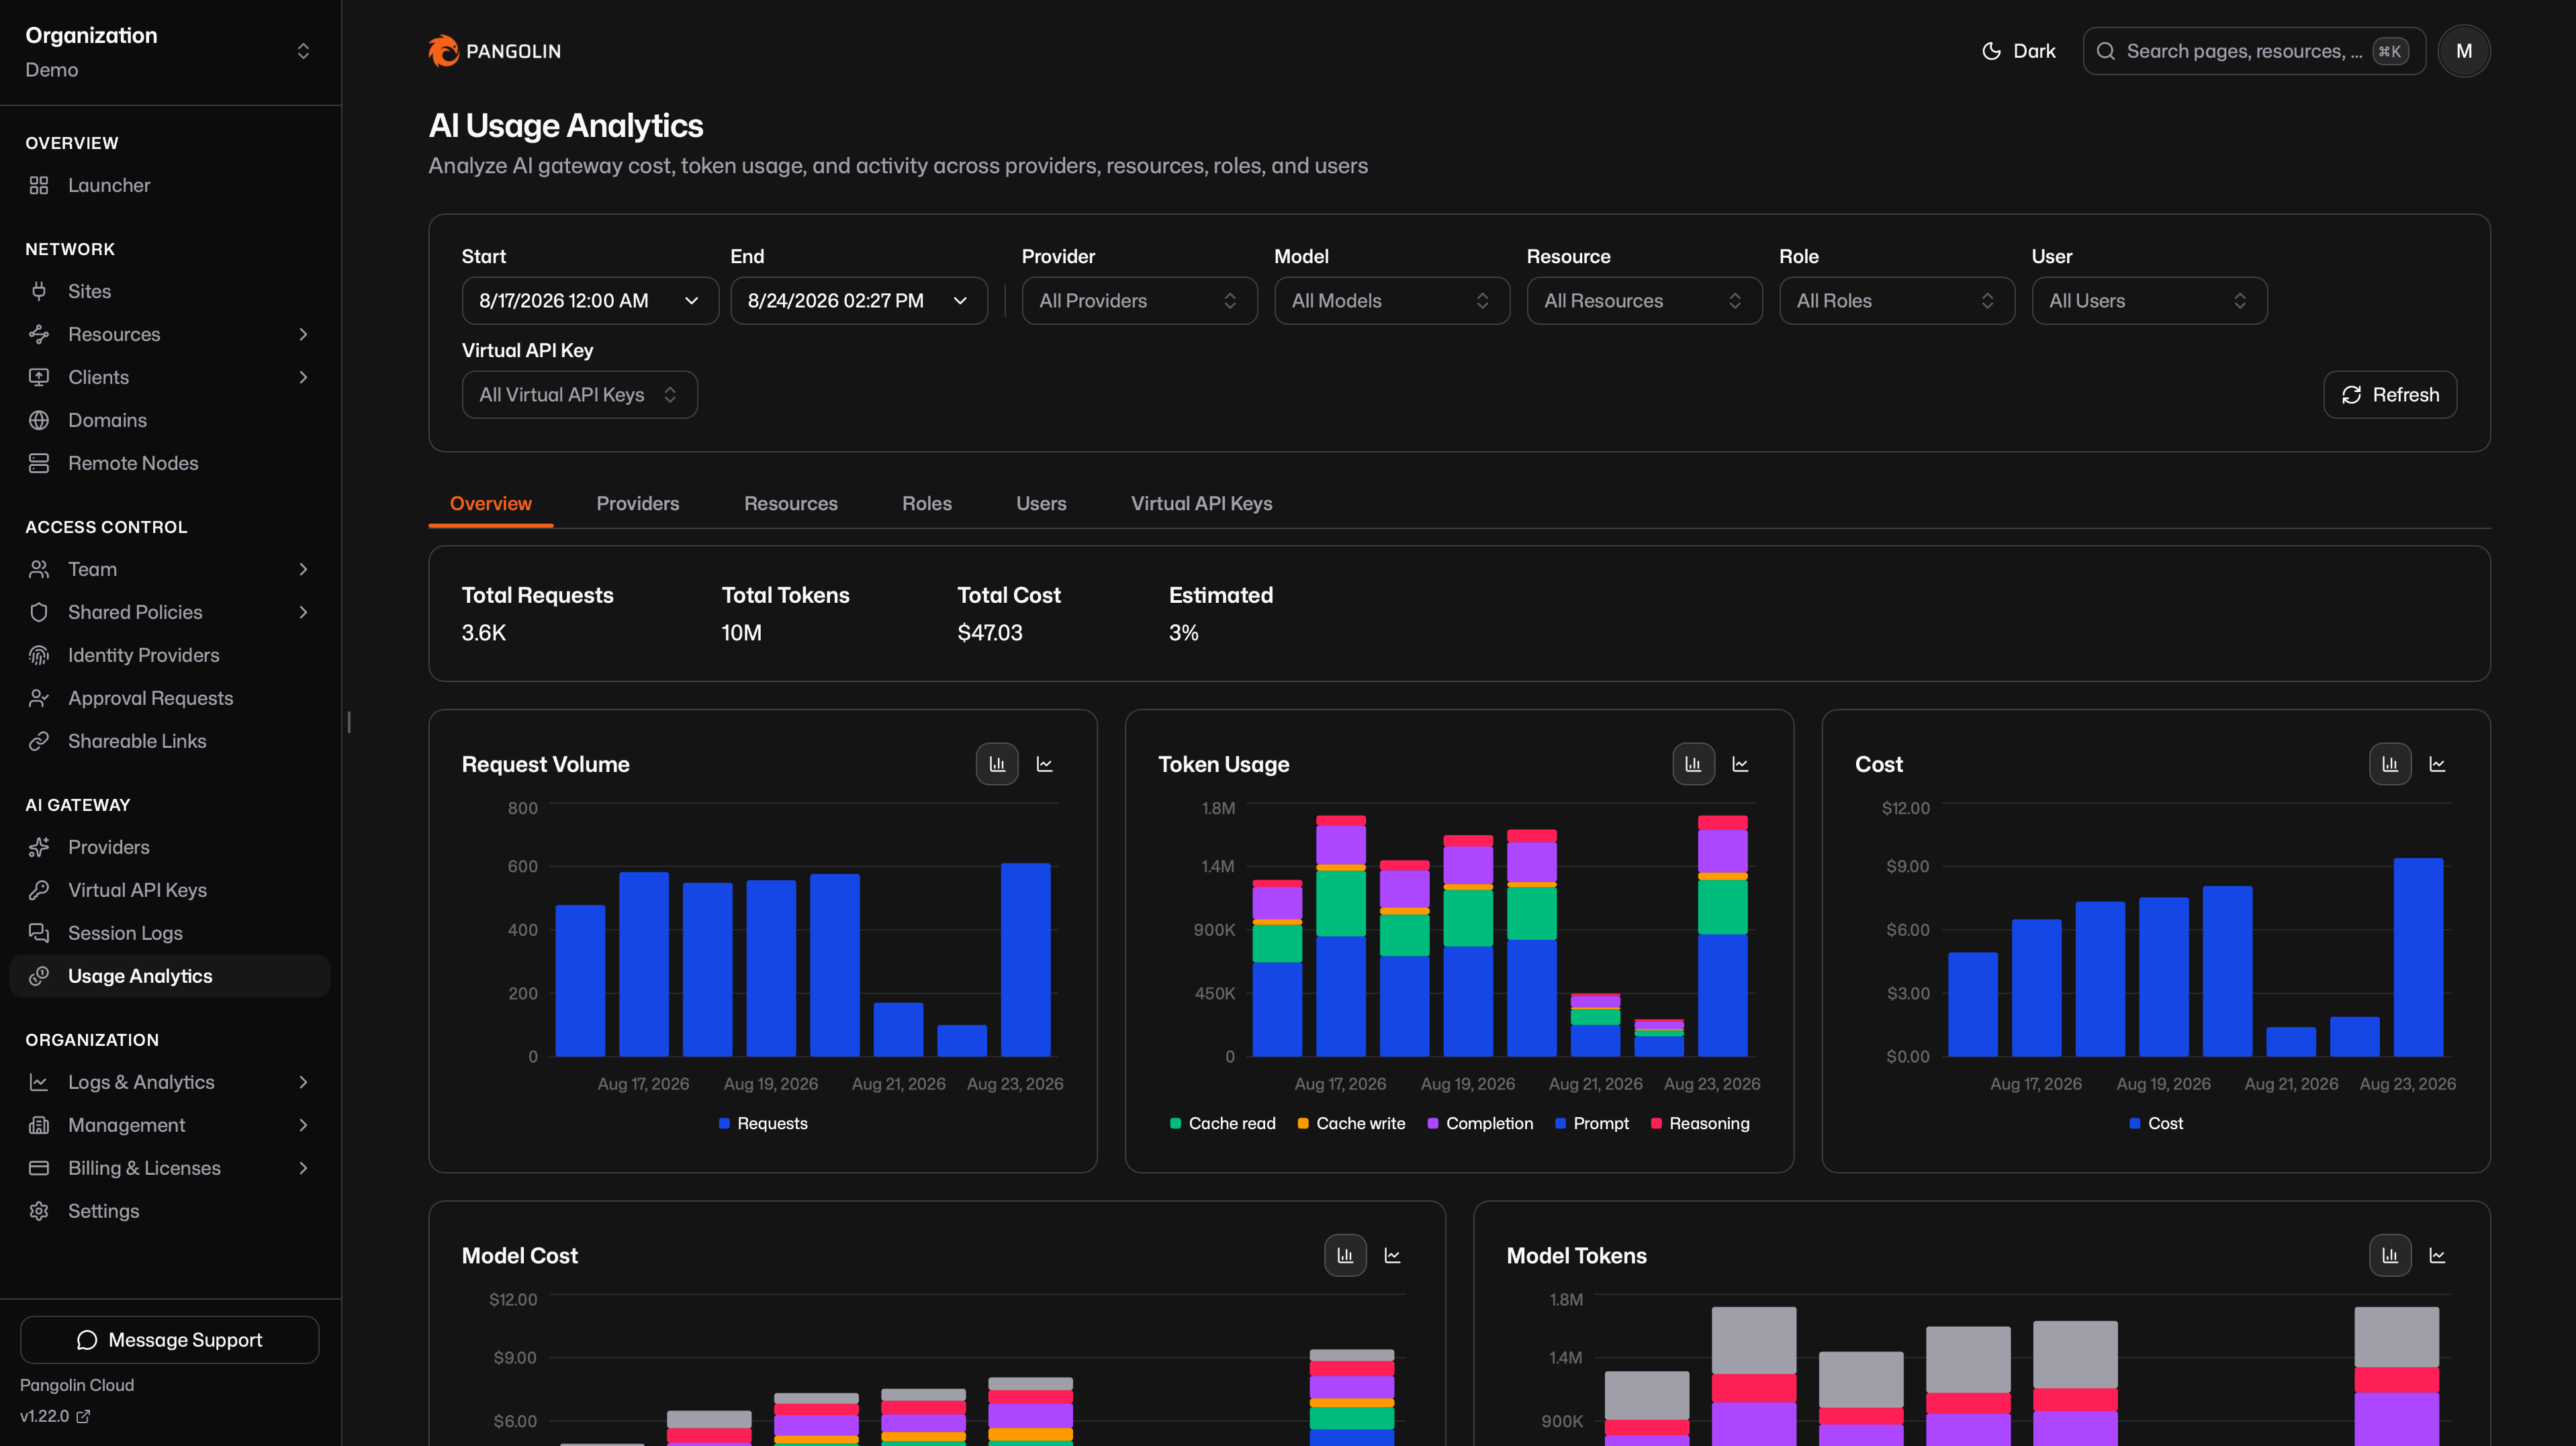Click the Domains globe icon
Screen dimensions: 2576x1446
pos(39,420)
